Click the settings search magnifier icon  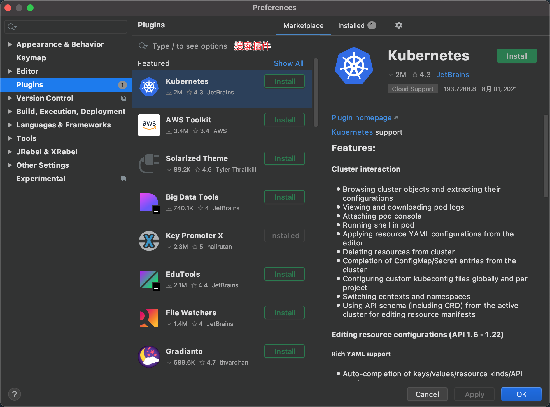coord(12,27)
